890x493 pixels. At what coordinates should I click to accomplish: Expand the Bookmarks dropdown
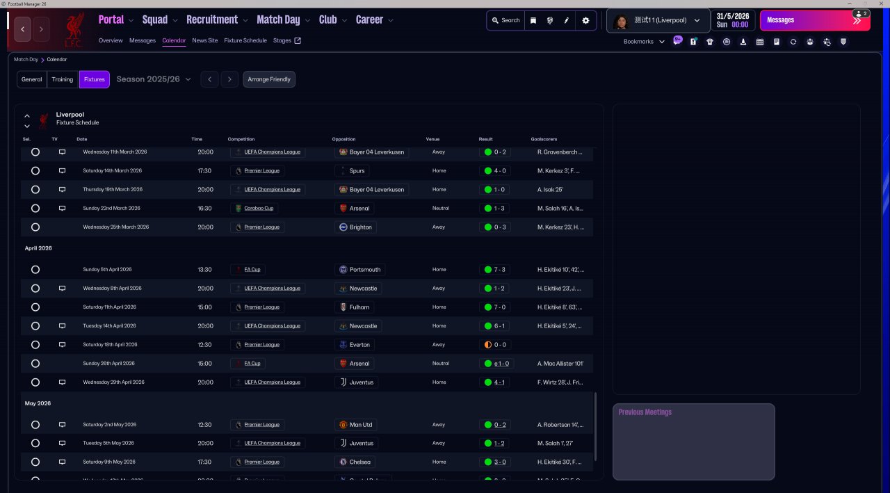click(644, 42)
